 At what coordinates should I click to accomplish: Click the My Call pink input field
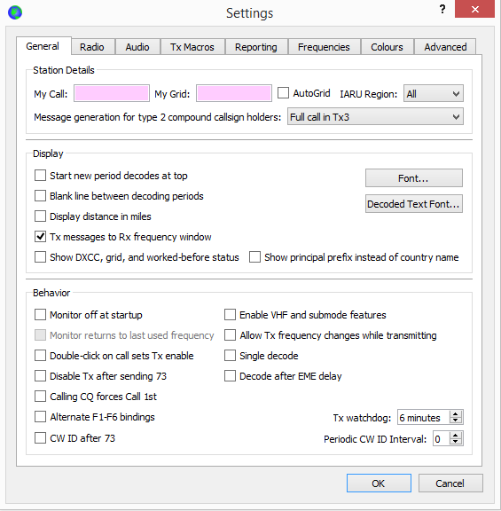(112, 93)
